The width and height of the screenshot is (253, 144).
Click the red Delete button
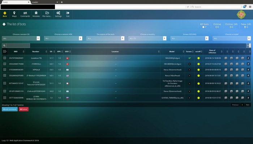pos(23,109)
